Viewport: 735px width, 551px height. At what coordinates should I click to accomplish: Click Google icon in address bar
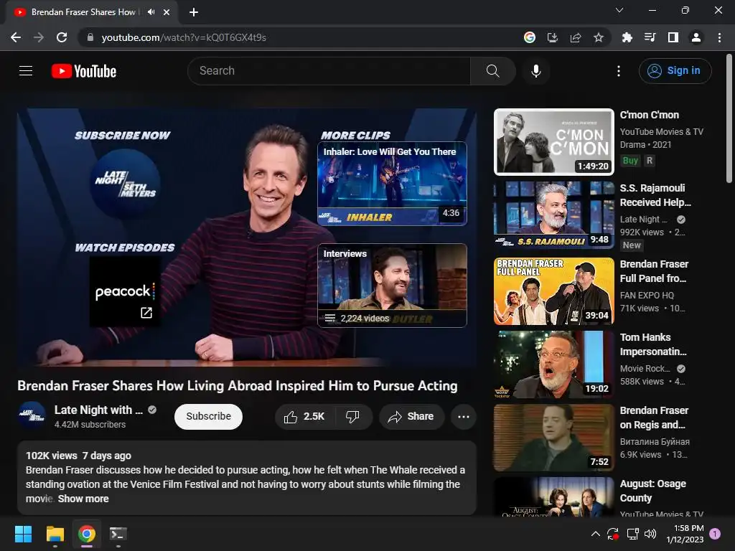(530, 37)
